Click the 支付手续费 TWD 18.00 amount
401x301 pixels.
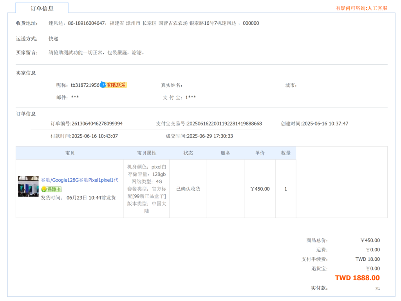point(367,259)
